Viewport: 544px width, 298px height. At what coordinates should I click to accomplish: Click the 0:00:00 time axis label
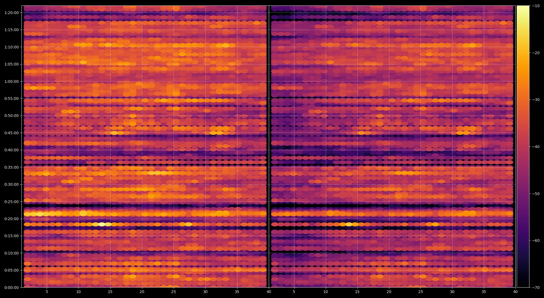[x=12, y=288]
